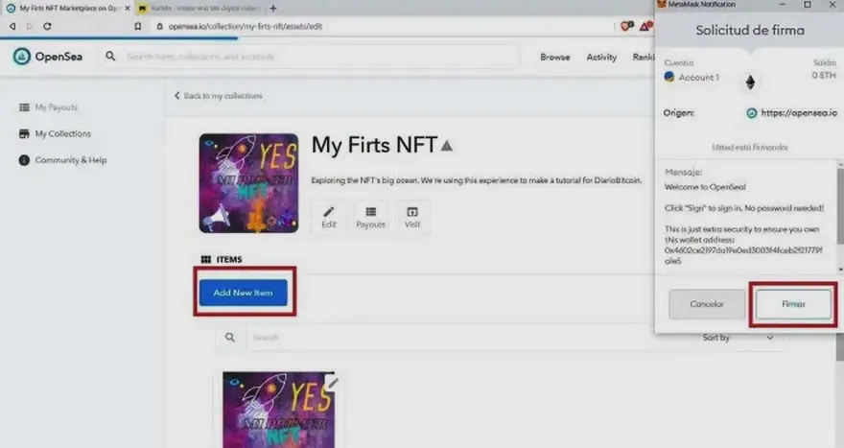
Task: Click the items grid icon beside ITEMS
Action: (205, 260)
